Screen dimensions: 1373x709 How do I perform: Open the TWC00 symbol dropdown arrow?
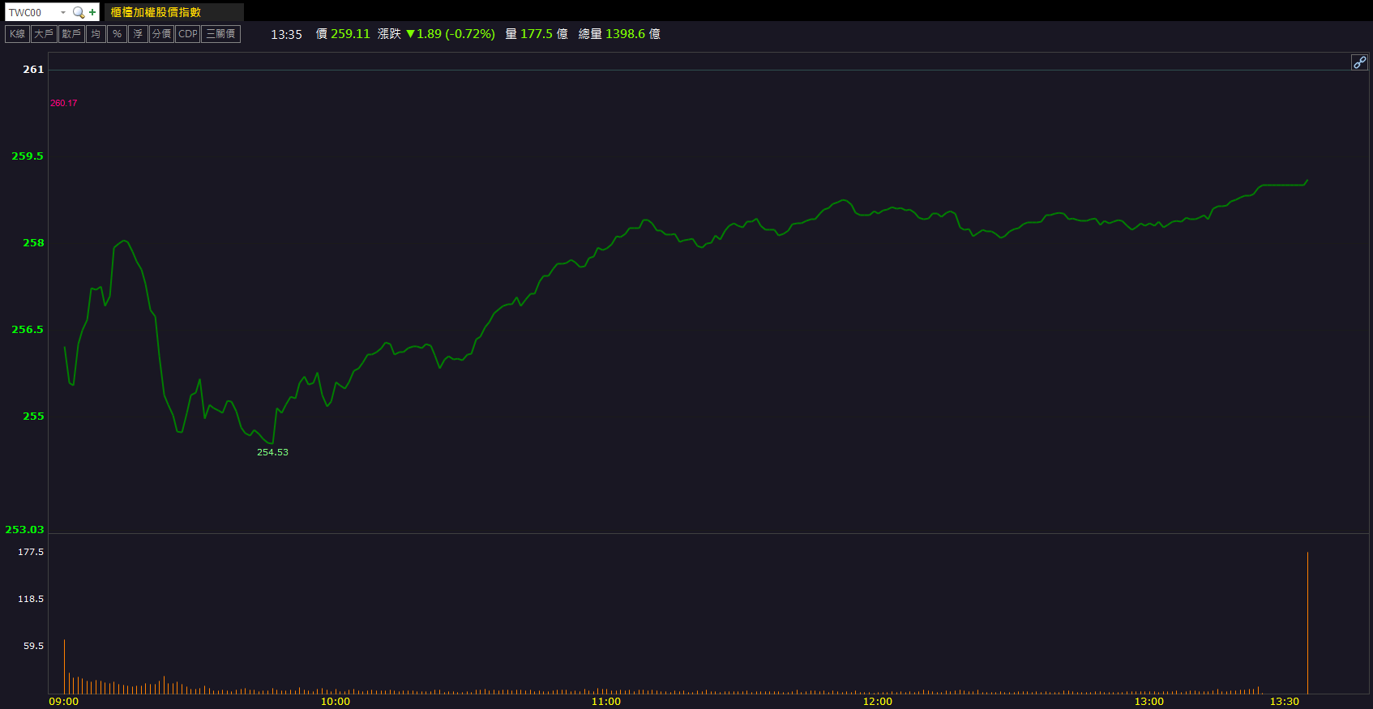(x=63, y=12)
